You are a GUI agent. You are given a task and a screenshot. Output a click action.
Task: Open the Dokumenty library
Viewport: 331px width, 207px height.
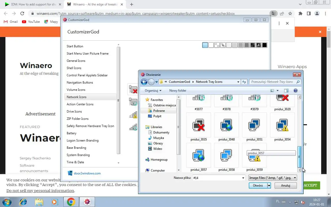tap(161, 132)
